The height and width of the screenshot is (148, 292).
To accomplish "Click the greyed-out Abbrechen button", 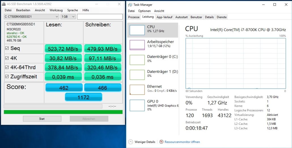I will [89, 119].
